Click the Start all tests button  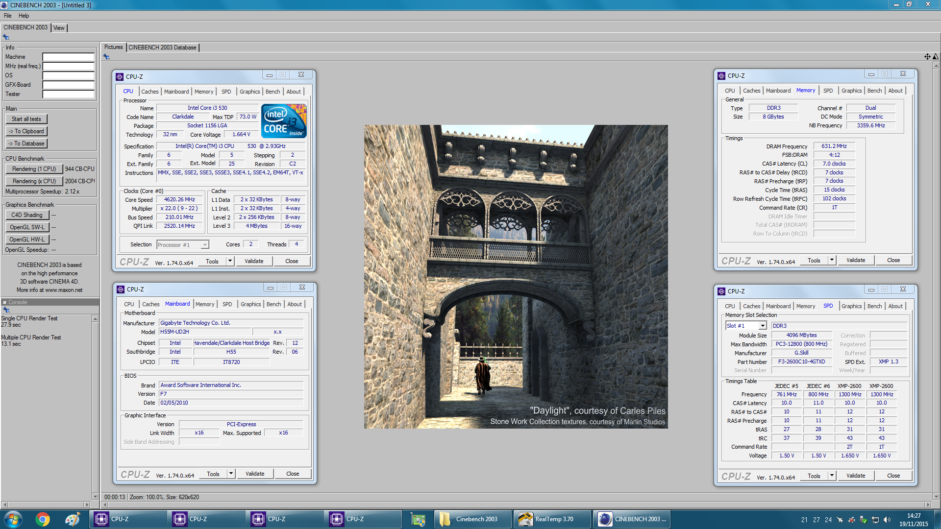coord(26,119)
